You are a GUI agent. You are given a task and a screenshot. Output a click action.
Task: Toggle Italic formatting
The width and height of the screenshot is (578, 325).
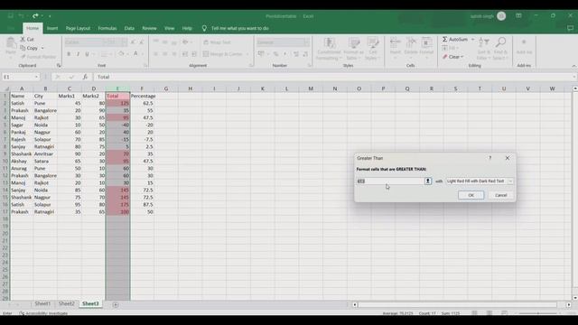click(78, 54)
